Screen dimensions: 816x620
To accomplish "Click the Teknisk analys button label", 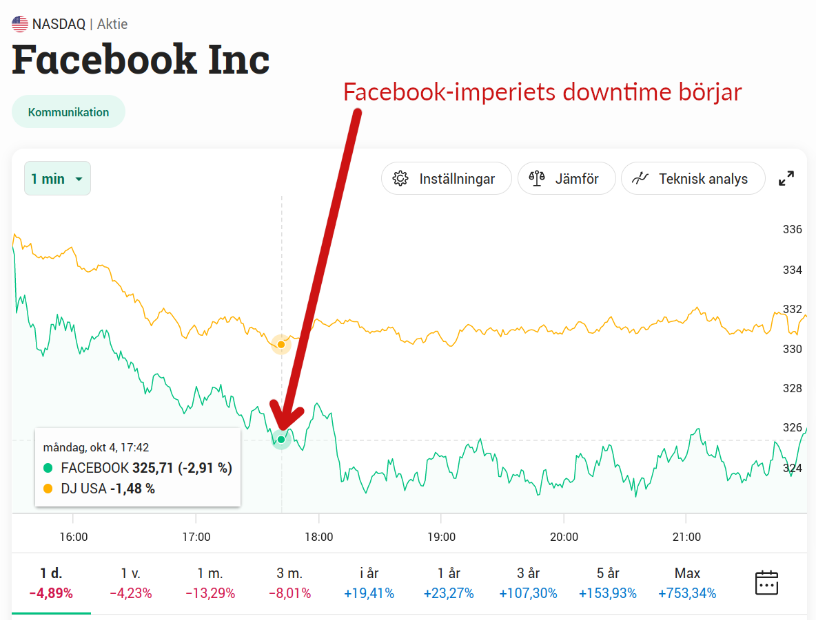I will pos(703,179).
